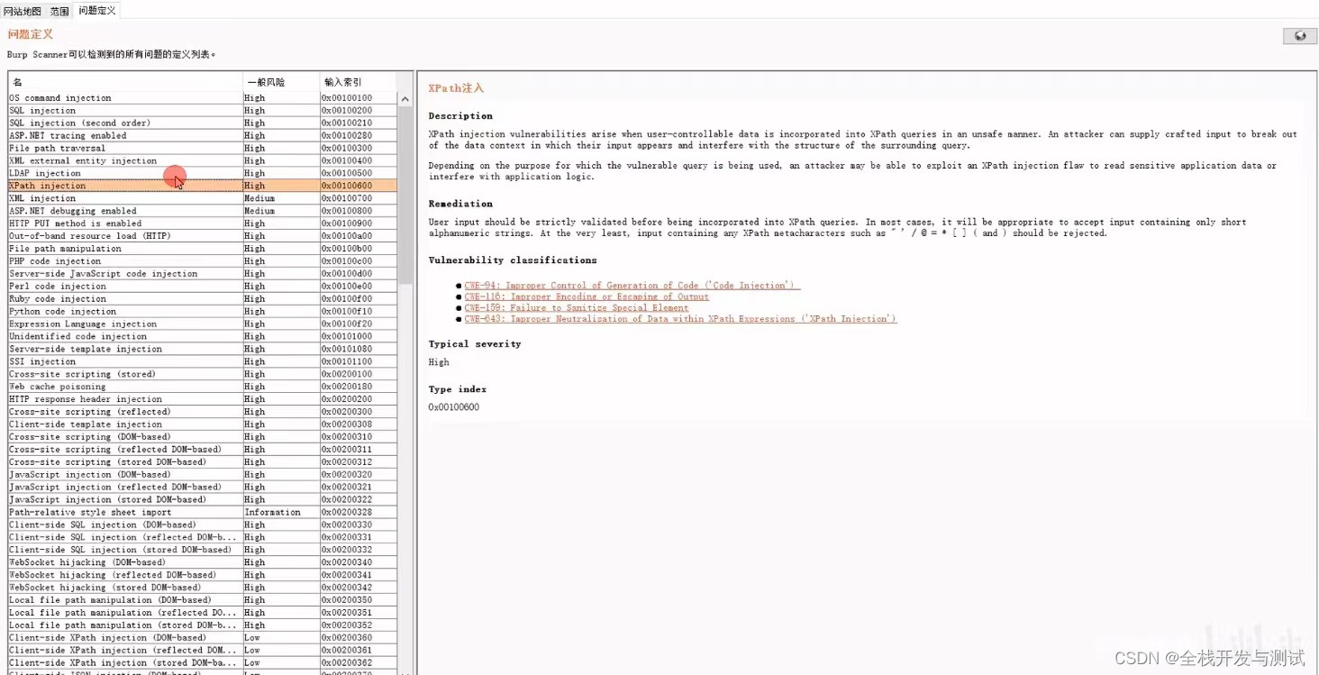Sort by the 一般风险 column header

281,82
